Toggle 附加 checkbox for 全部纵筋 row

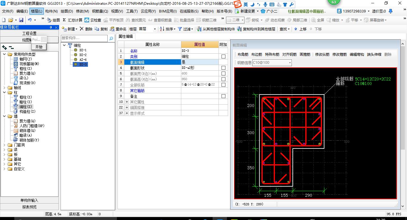[223, 85]
